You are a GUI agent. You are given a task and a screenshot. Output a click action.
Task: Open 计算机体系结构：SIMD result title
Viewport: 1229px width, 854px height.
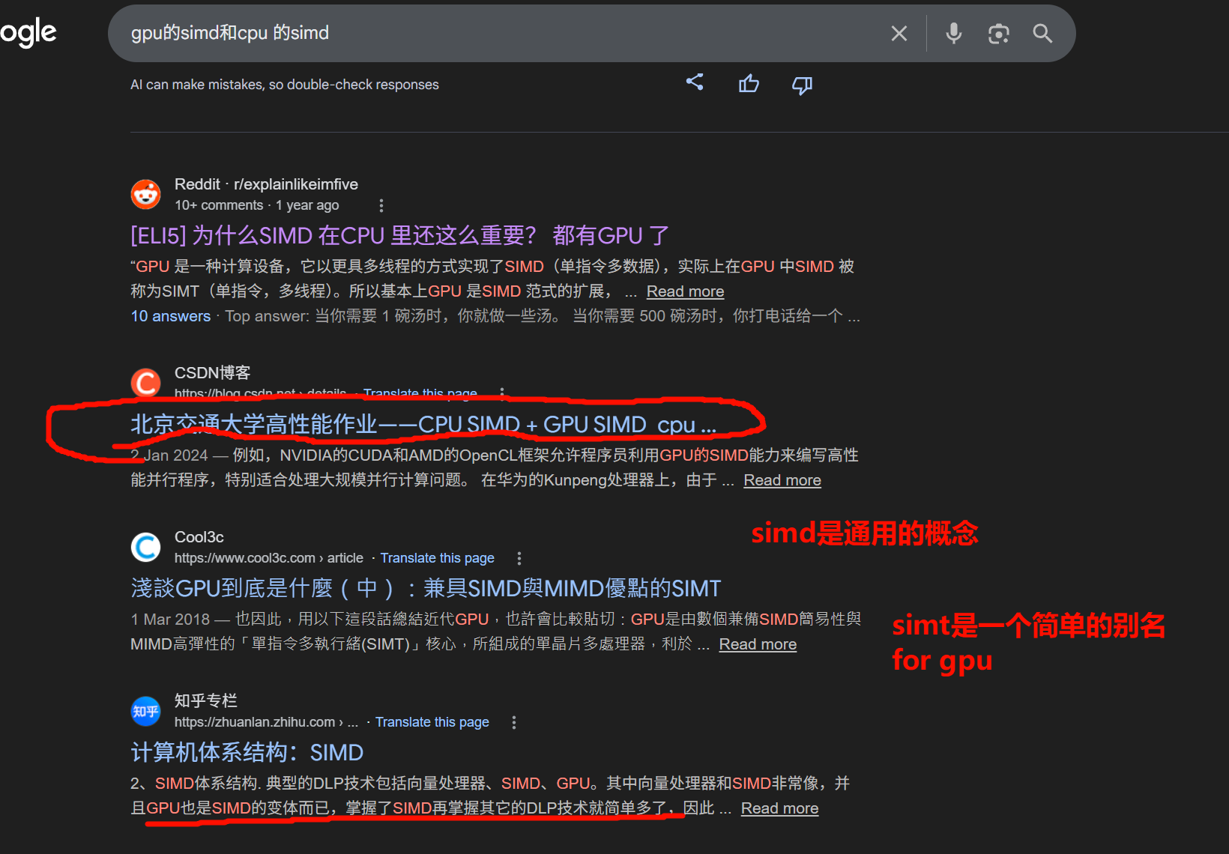247,752
